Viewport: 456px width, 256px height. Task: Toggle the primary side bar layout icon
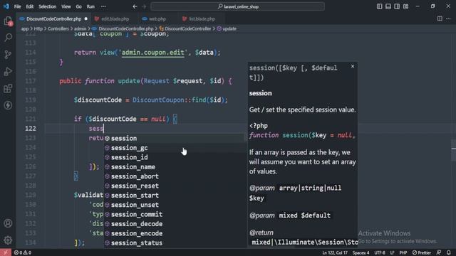tap(380, 6)
